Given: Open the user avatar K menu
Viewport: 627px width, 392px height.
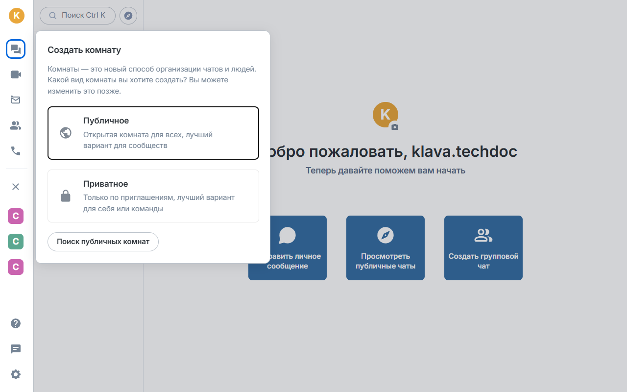Looking at the screenshot, I should point(16,15).
